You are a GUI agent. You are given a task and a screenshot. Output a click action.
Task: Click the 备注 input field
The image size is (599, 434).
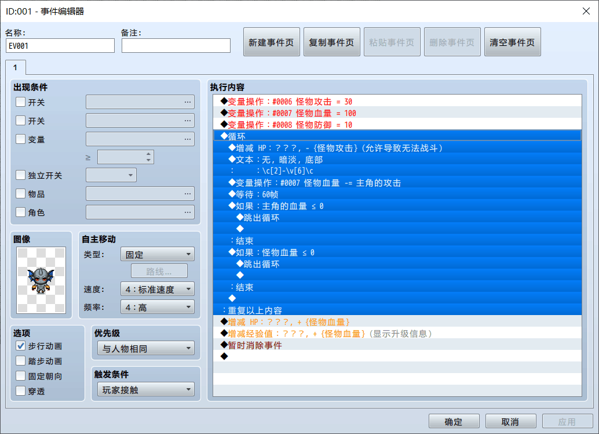(176, 45)
